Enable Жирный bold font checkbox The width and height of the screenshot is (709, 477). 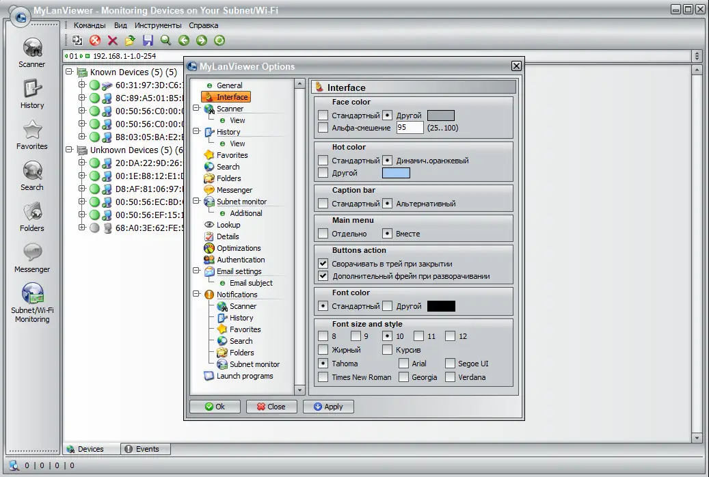point(323,349)
